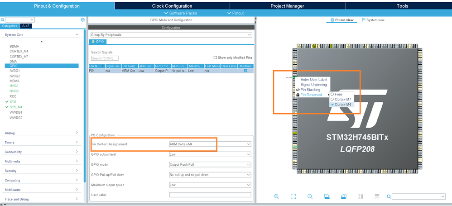Open Pin Context Assignment dropdown

[x=210, y=144]
